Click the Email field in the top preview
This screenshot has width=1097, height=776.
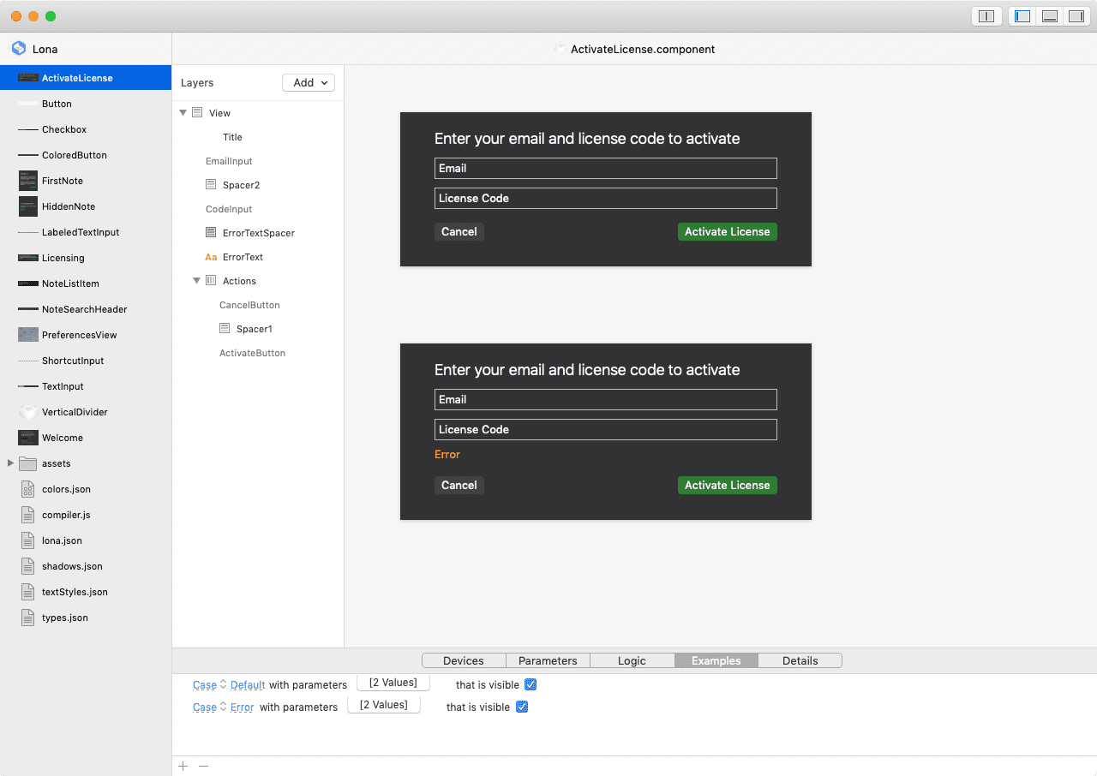[x=606, y=168]
